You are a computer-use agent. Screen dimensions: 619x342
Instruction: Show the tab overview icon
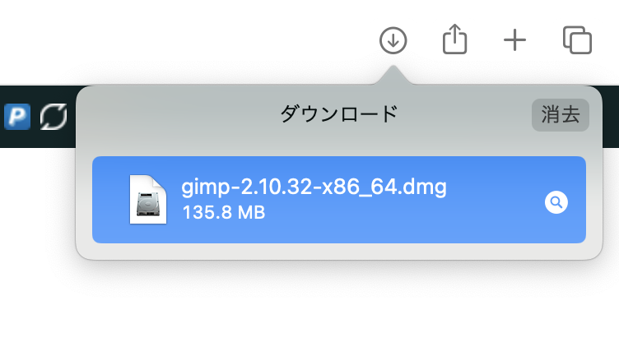(x=577, y=39)
